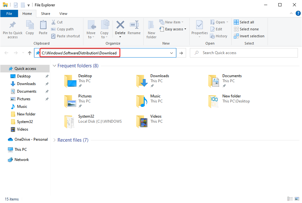
Task: Open Downloads in the navigation pane
Action: tap(27, 84)
